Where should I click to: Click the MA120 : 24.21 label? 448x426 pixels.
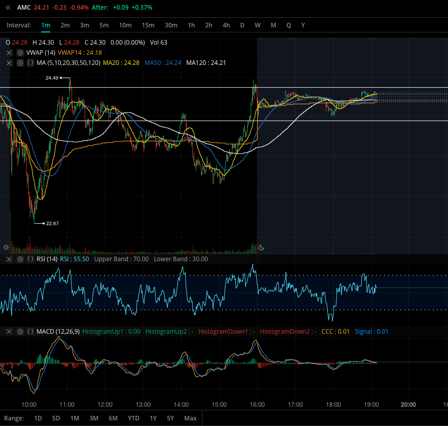206,63
